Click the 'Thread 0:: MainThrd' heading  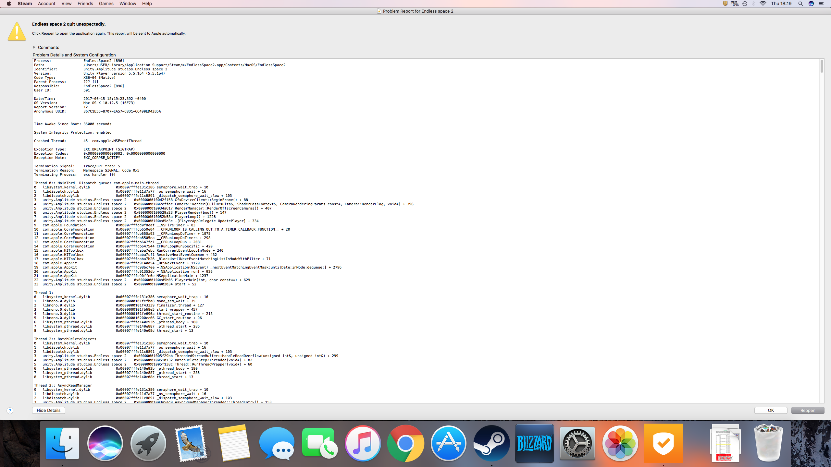point(96,183)
